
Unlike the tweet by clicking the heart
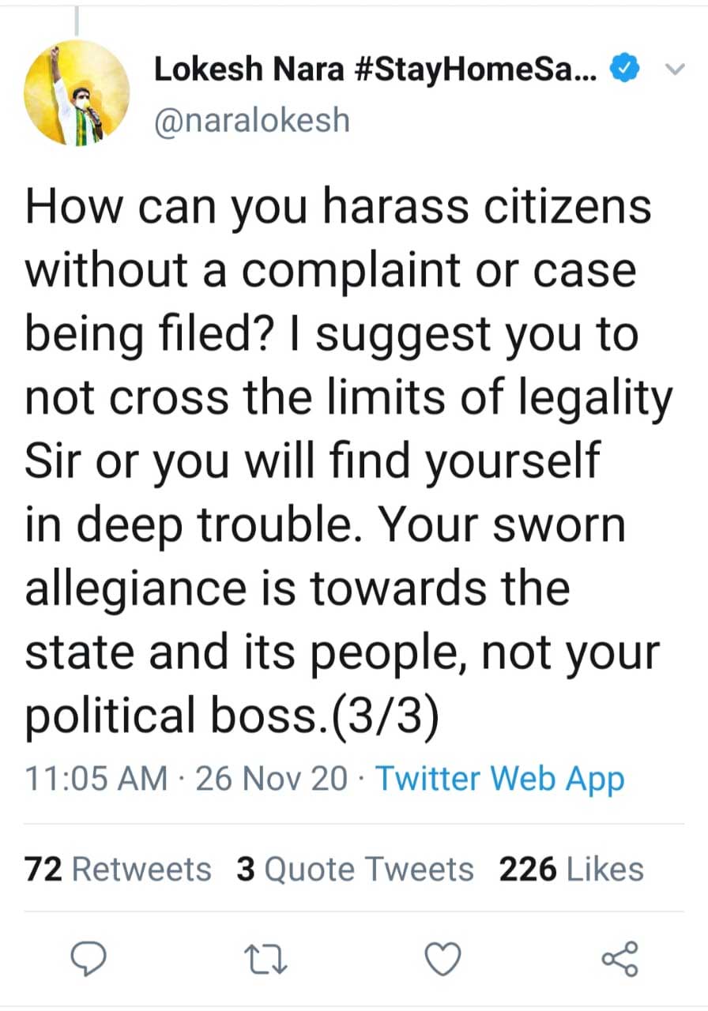(x=442, y=960)
